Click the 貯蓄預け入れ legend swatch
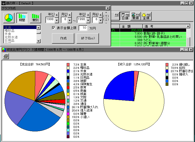The image size is (195, 142). [68, 107]
